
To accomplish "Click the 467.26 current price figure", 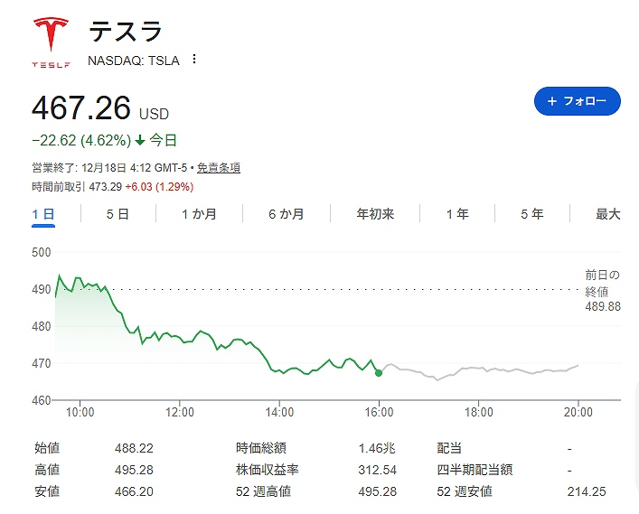I will pos(81,108).
